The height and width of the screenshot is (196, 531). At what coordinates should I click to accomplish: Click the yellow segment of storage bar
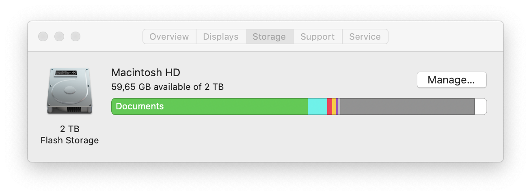334,107
